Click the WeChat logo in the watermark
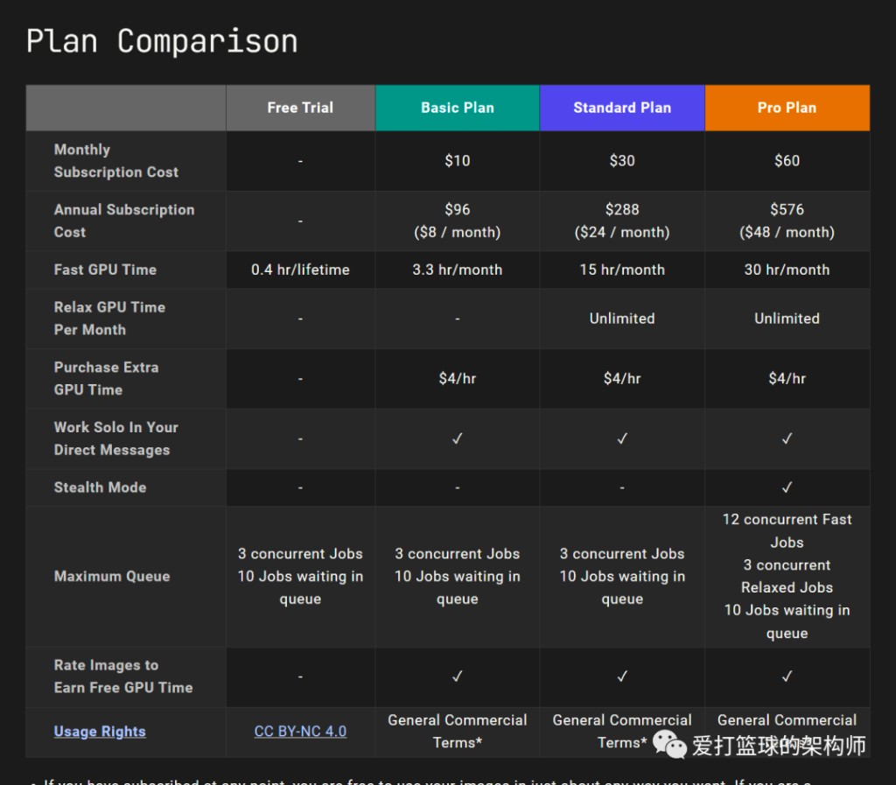Screen dimensions: 896x785 669,745
